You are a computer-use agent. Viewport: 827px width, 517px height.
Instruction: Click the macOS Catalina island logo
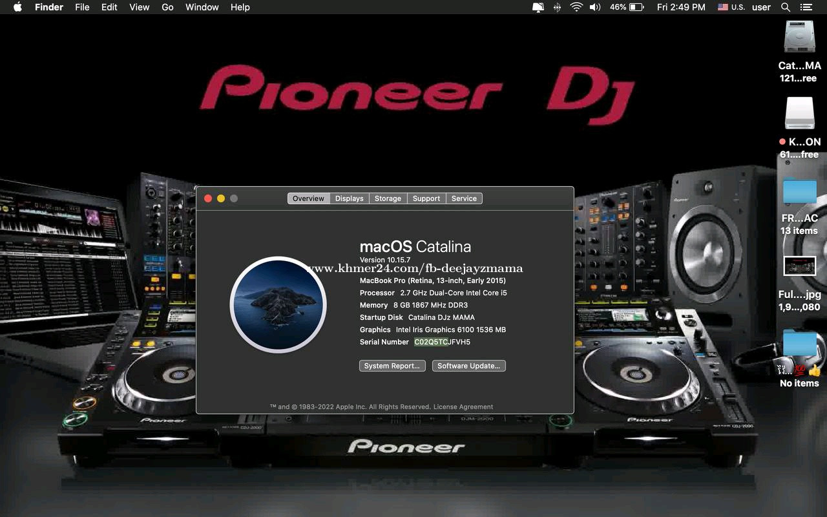point(278,305)
